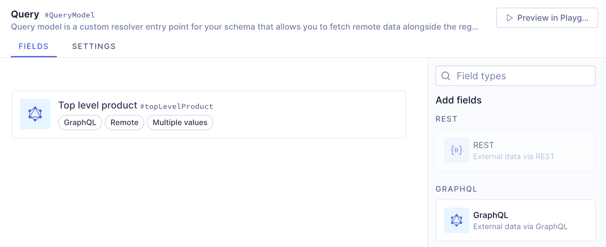The height and width of the screenshot is (247, 606).
Task: Click the Query model heading
Action: [x=25, y=14]
